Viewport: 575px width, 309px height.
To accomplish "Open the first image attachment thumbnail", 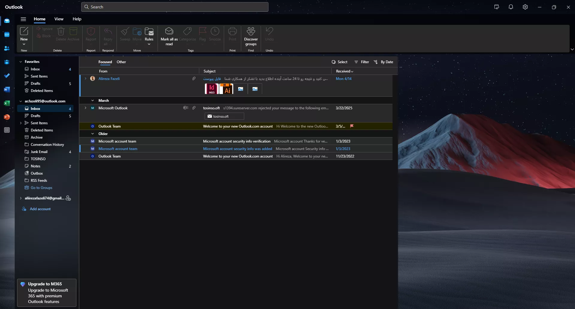I will pyautogui.click(x=241, y=89).
